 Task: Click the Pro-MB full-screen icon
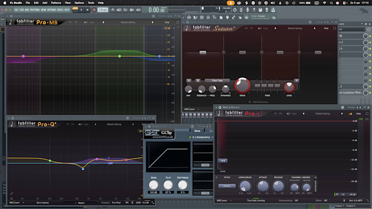click(178, 22)
